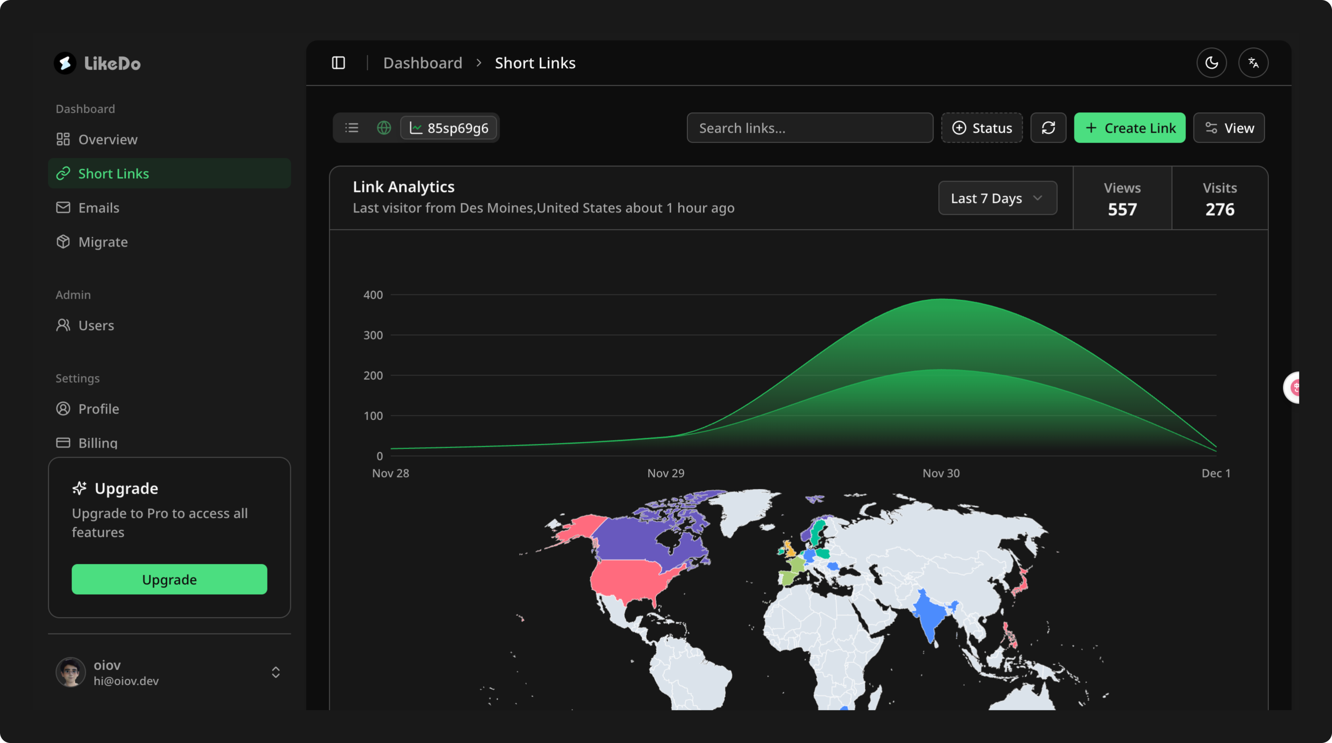
Task: Open the Users admin page
Action: tap(96, 326)
